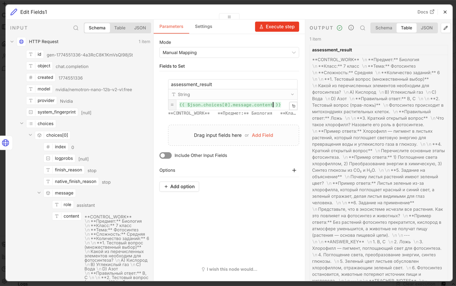456x286 pixels.
Task: Open the Mode Manual Mapping dropdown
Action: (229, 53)
